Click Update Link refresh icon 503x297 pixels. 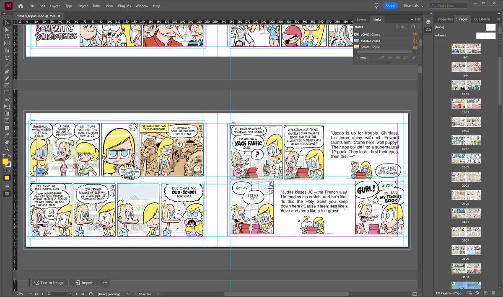coord(406,58)
